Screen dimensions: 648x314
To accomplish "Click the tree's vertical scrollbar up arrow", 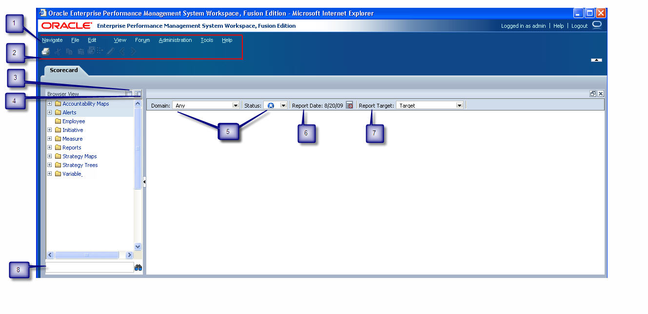I will (137, 103).
